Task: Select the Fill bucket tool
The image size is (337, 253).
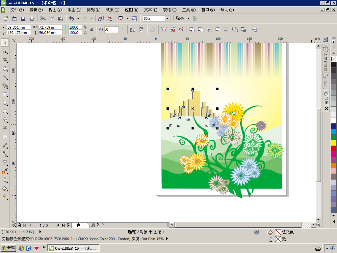Action: pos(5,188)
